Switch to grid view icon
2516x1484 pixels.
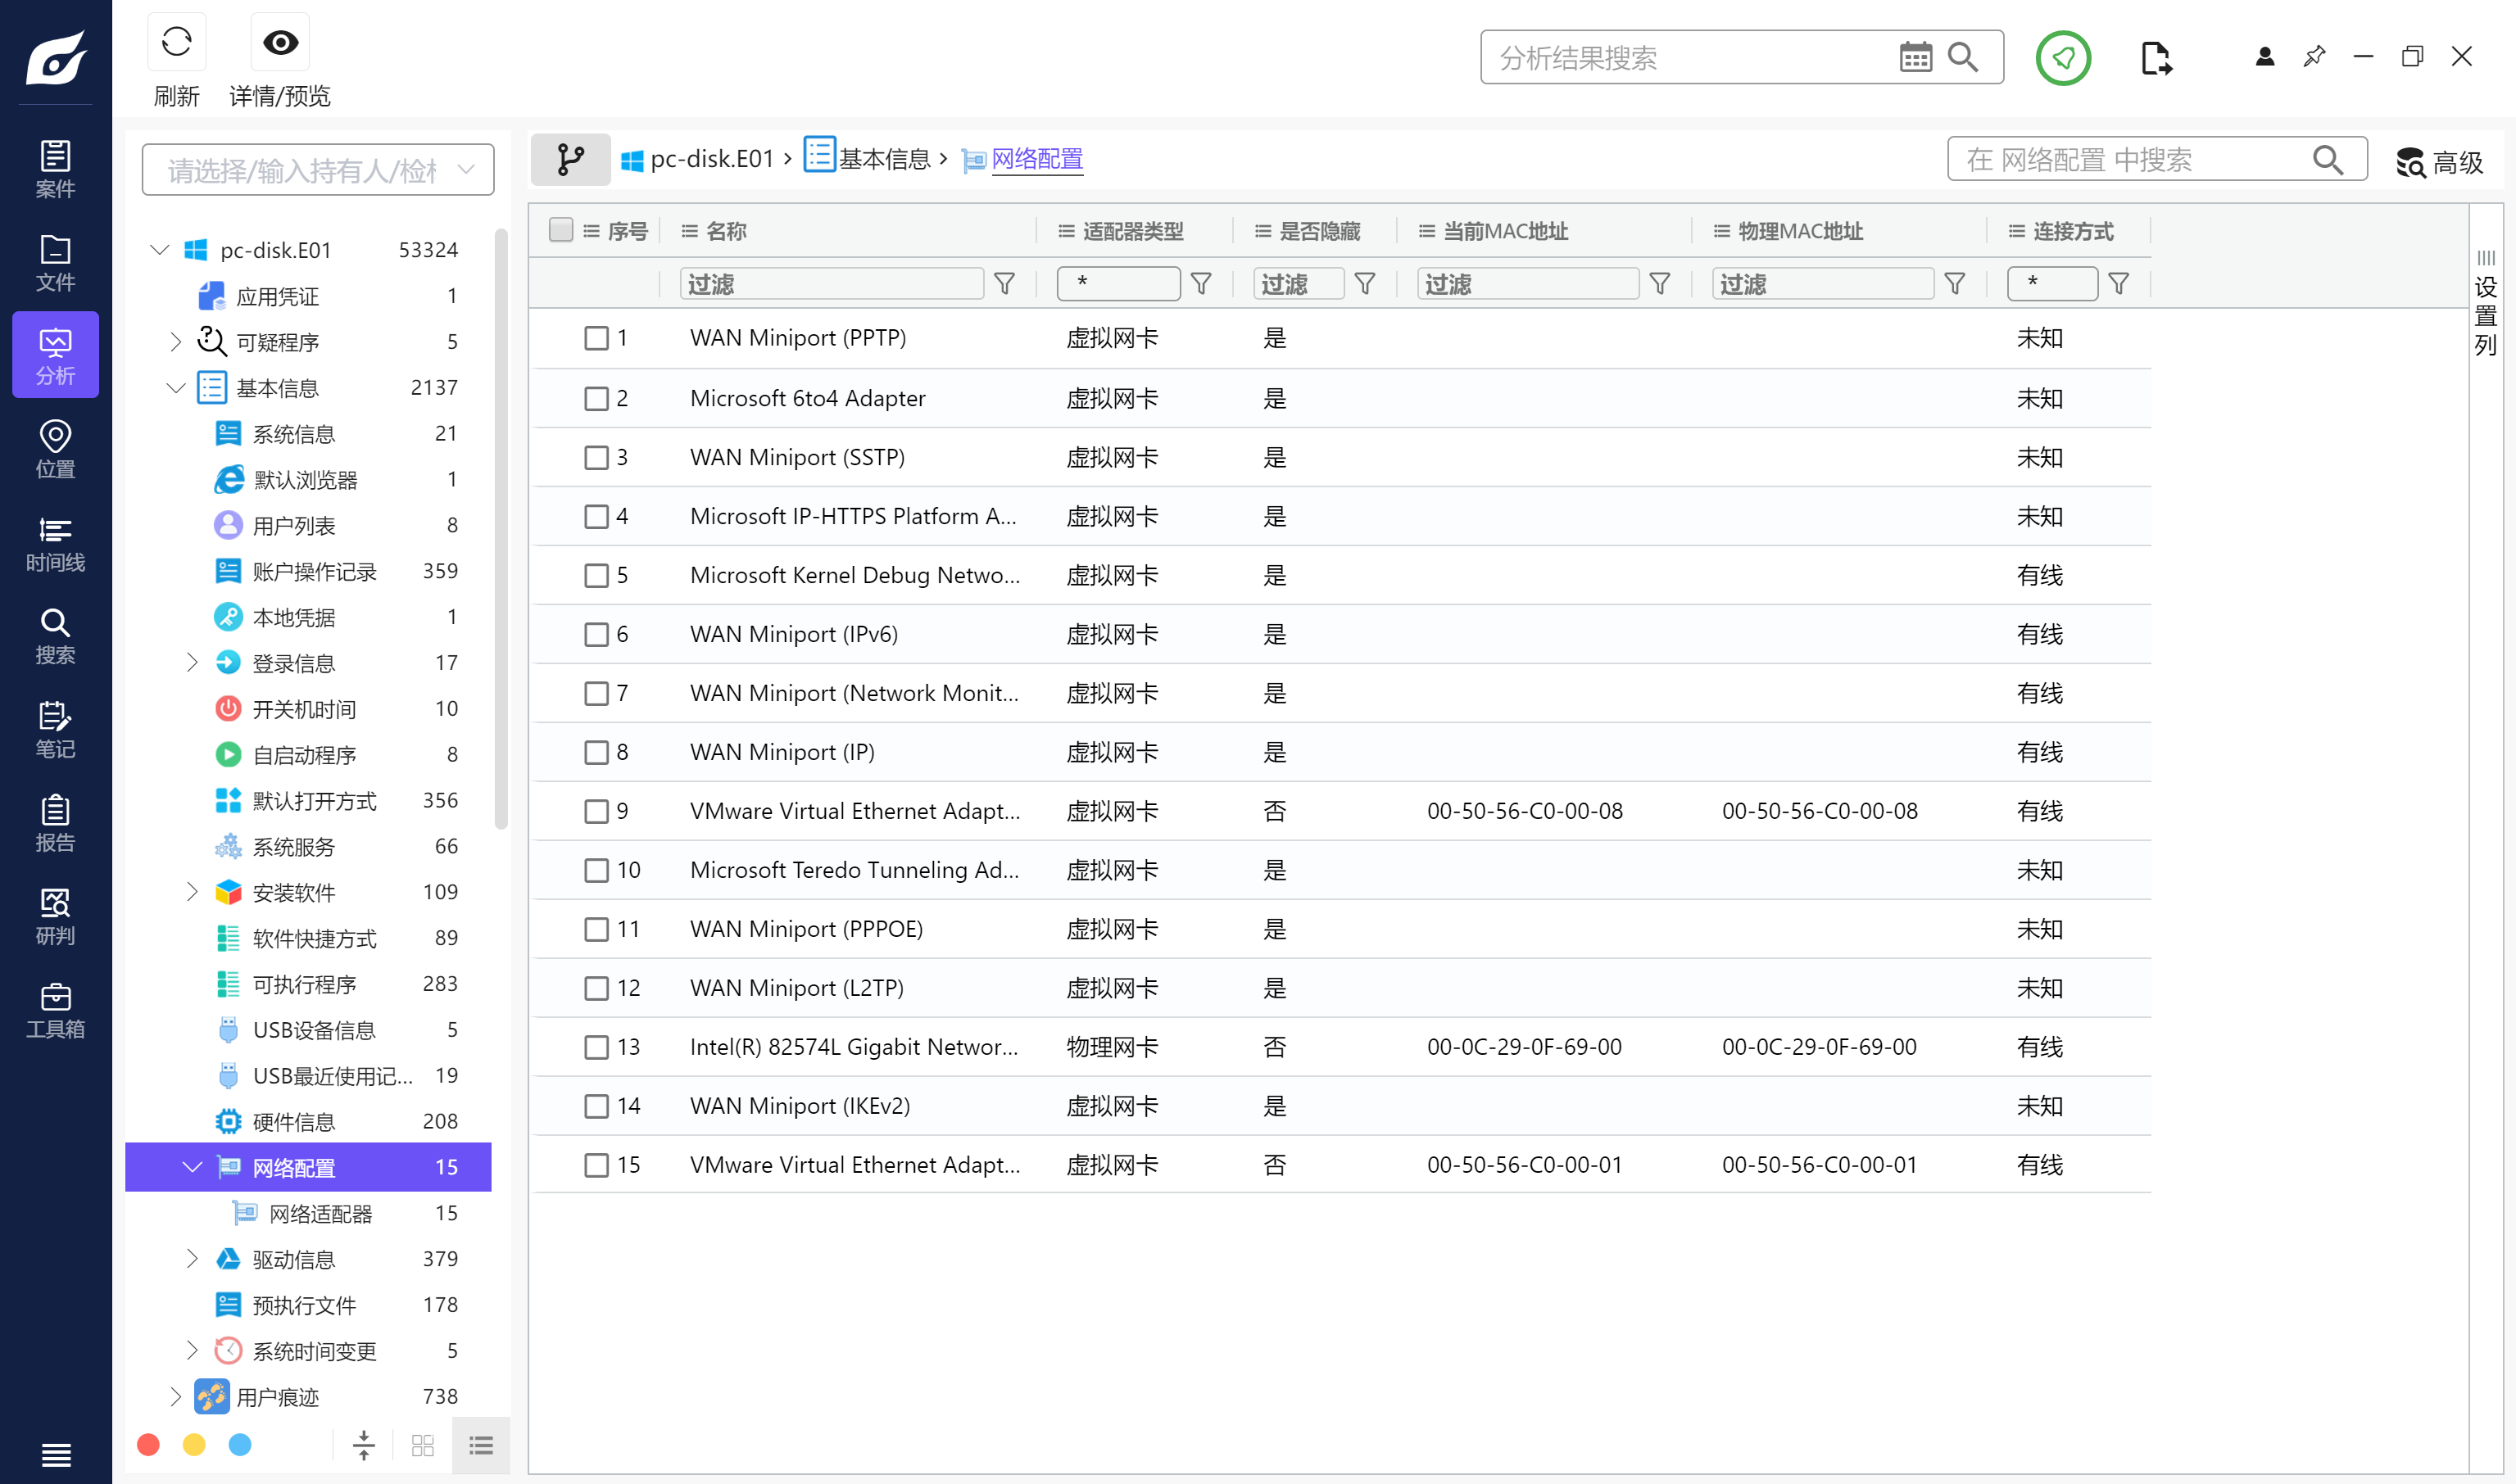(x=424, y=1445)
